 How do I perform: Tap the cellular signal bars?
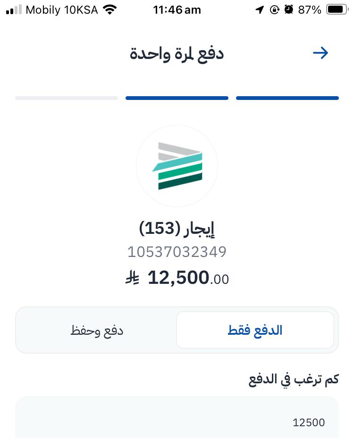coord(14,9)
